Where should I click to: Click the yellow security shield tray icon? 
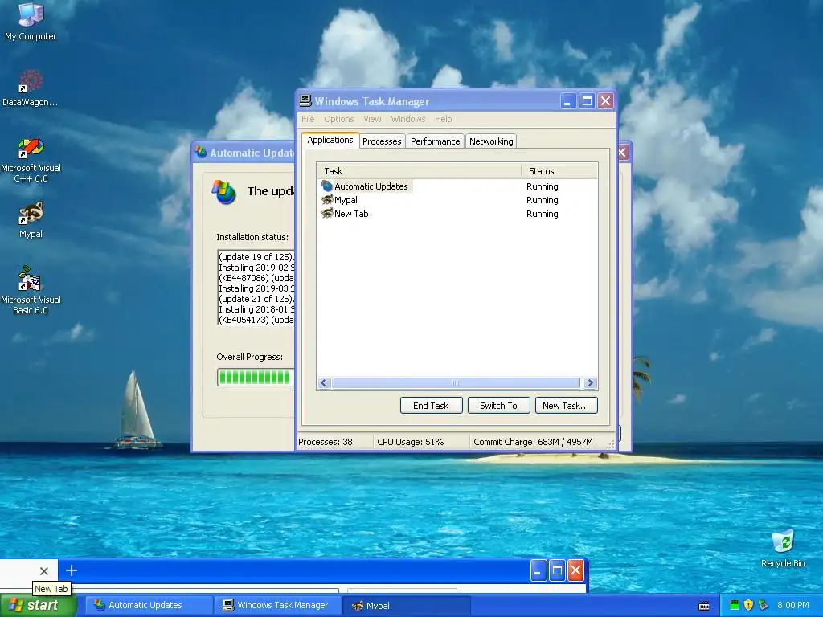click(x=748, y=605)
